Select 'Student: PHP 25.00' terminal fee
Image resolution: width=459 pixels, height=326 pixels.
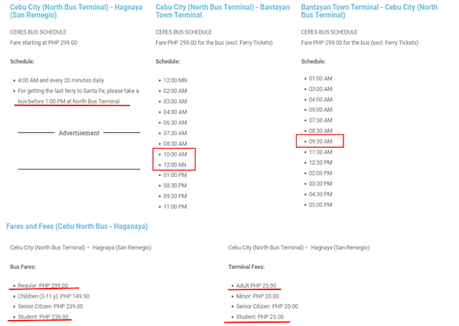259,317
